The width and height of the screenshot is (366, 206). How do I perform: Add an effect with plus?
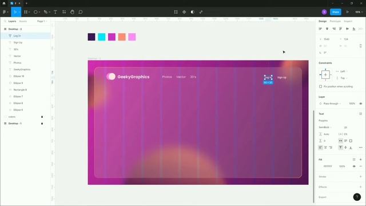[361, 187]
